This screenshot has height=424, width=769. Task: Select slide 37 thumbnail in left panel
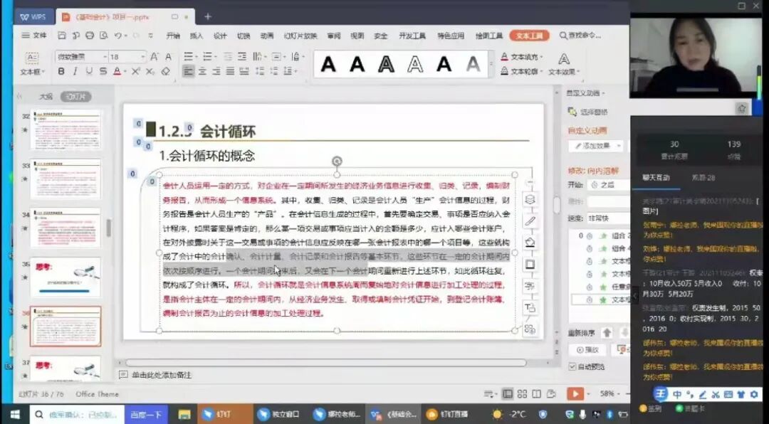click(64, 370)
